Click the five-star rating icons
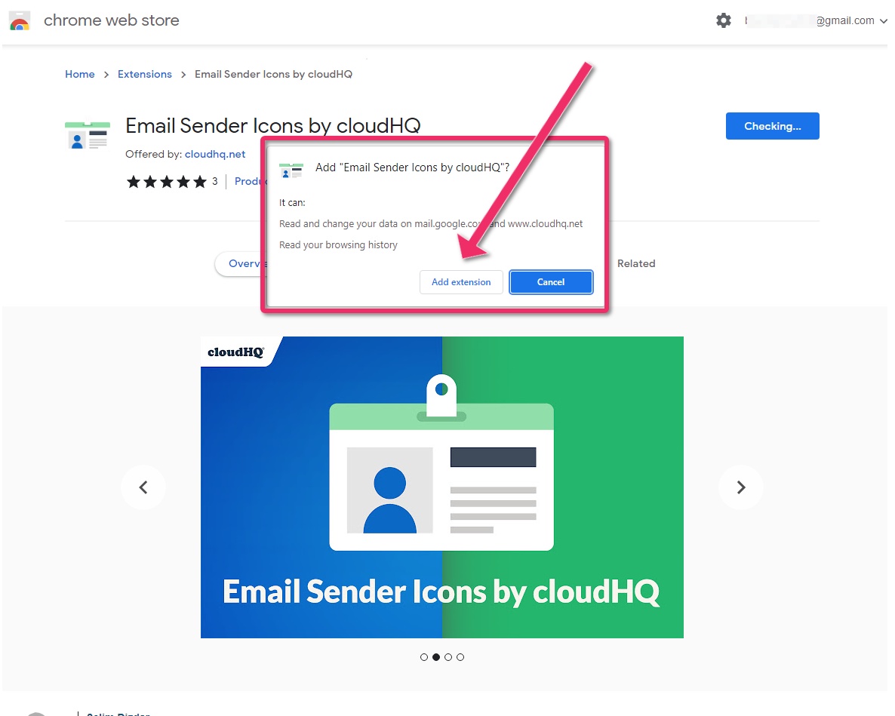The height and width of the screenshot is (716, 895). click(x=166, y=182)
